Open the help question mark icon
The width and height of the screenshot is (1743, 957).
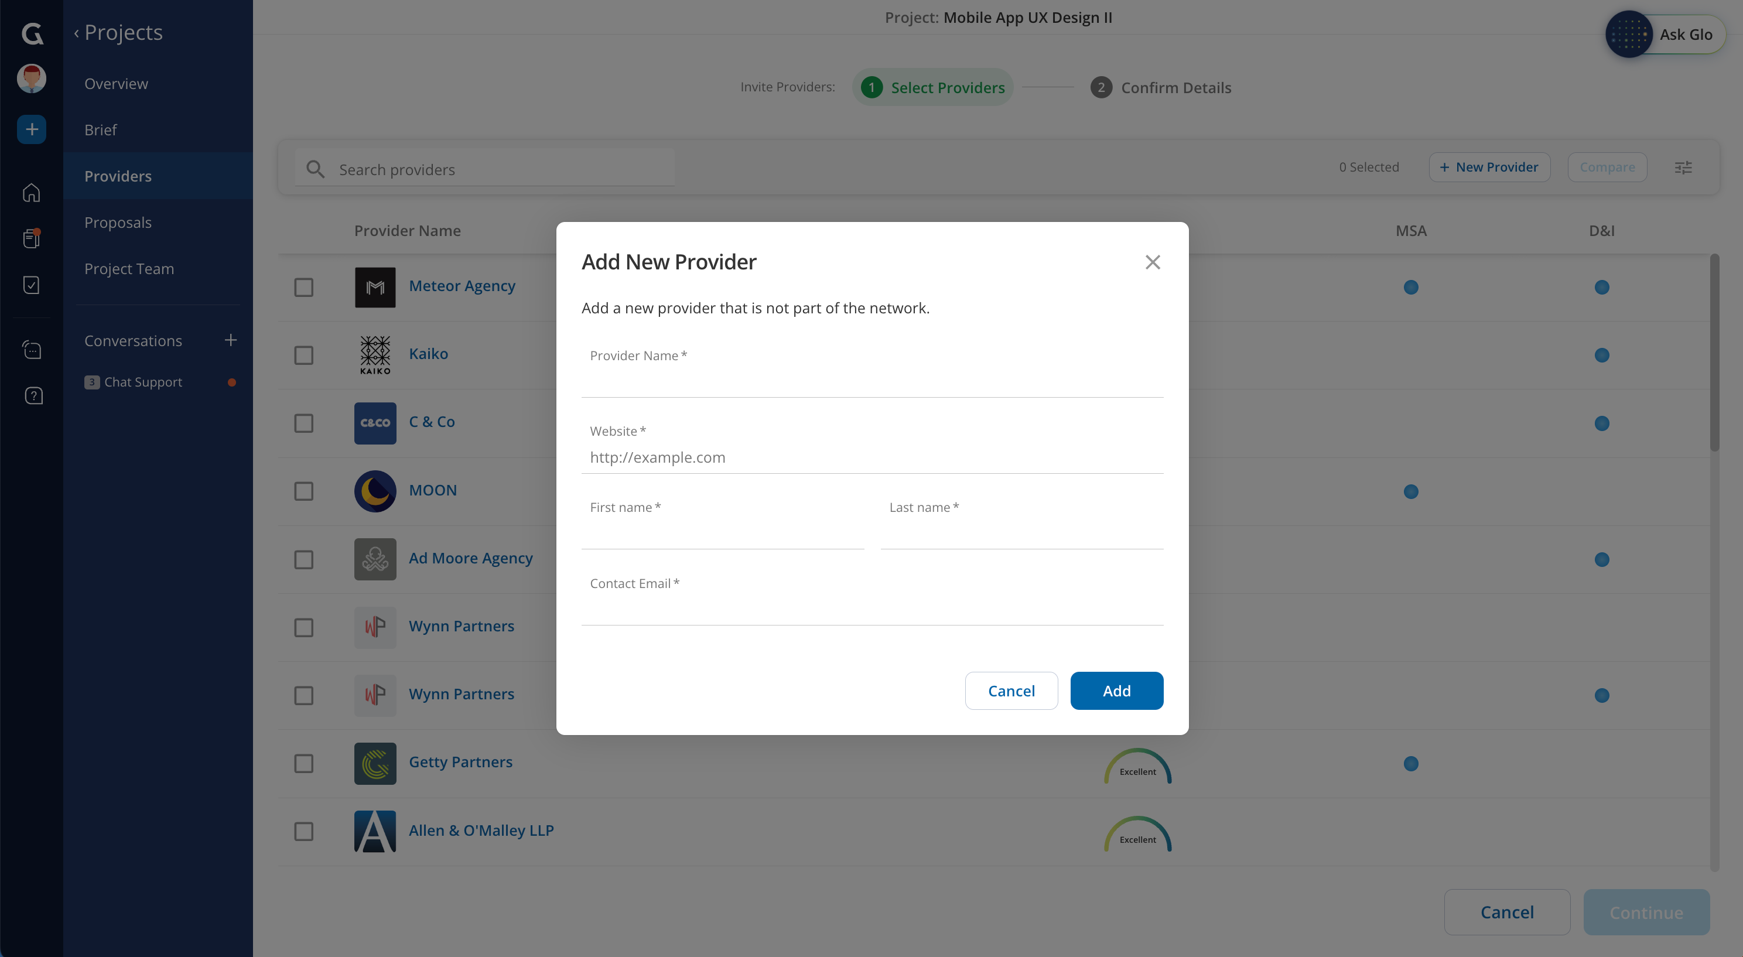(32, 396)
